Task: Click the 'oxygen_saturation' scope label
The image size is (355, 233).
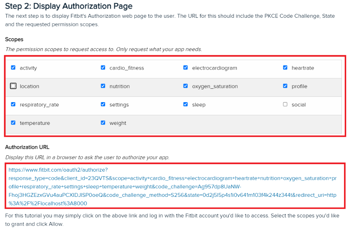Action: tap(215, 87)
